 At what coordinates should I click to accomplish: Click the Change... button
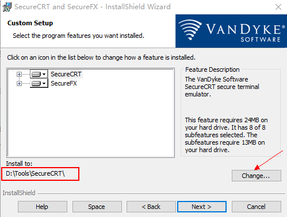click(x=257, y=176)
